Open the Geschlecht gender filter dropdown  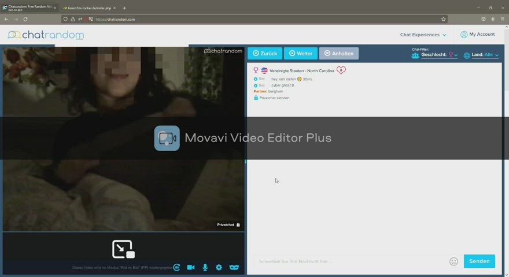(439, 55)
